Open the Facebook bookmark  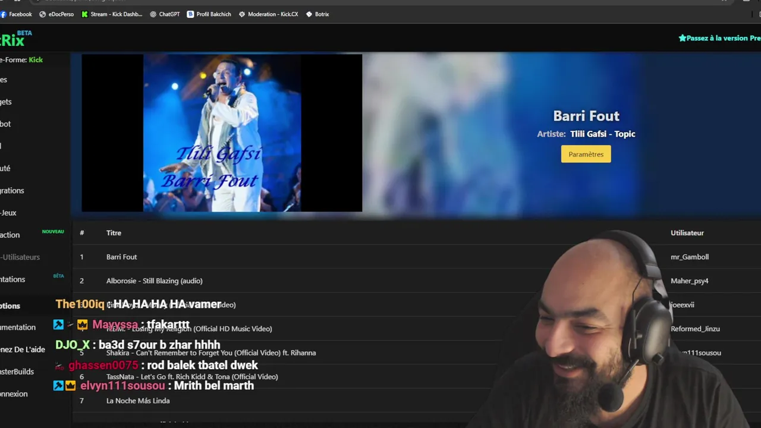(x=16, y=14)
